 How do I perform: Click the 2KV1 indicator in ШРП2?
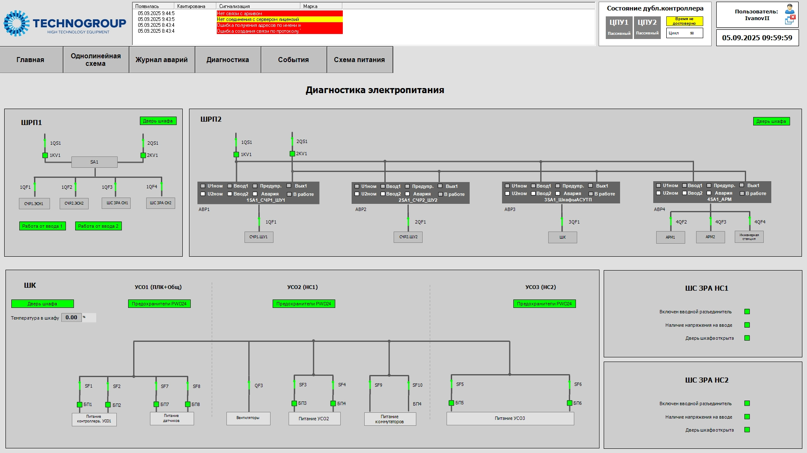tap(292, 154)
